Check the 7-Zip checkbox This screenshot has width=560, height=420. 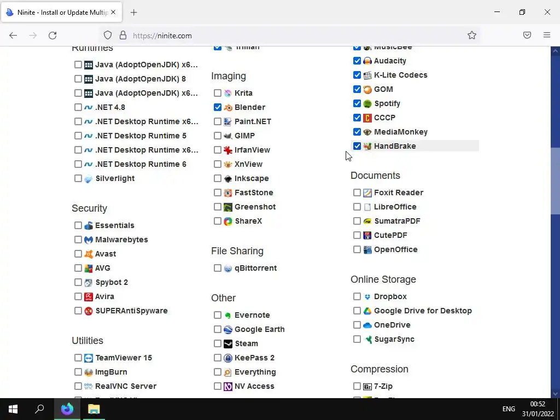tap(357, 386)
